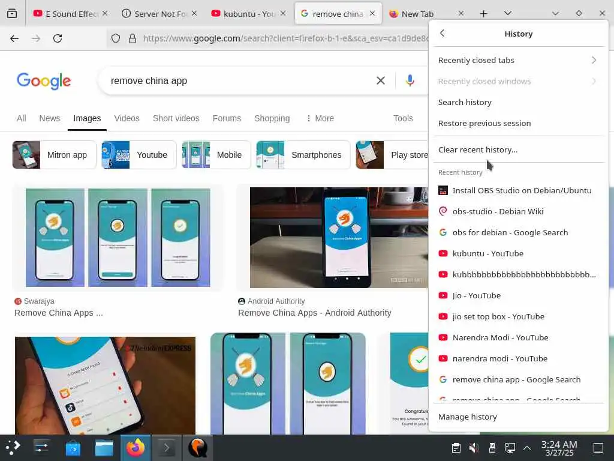Click the Smartphones suggestion chip

pos(303,155)
